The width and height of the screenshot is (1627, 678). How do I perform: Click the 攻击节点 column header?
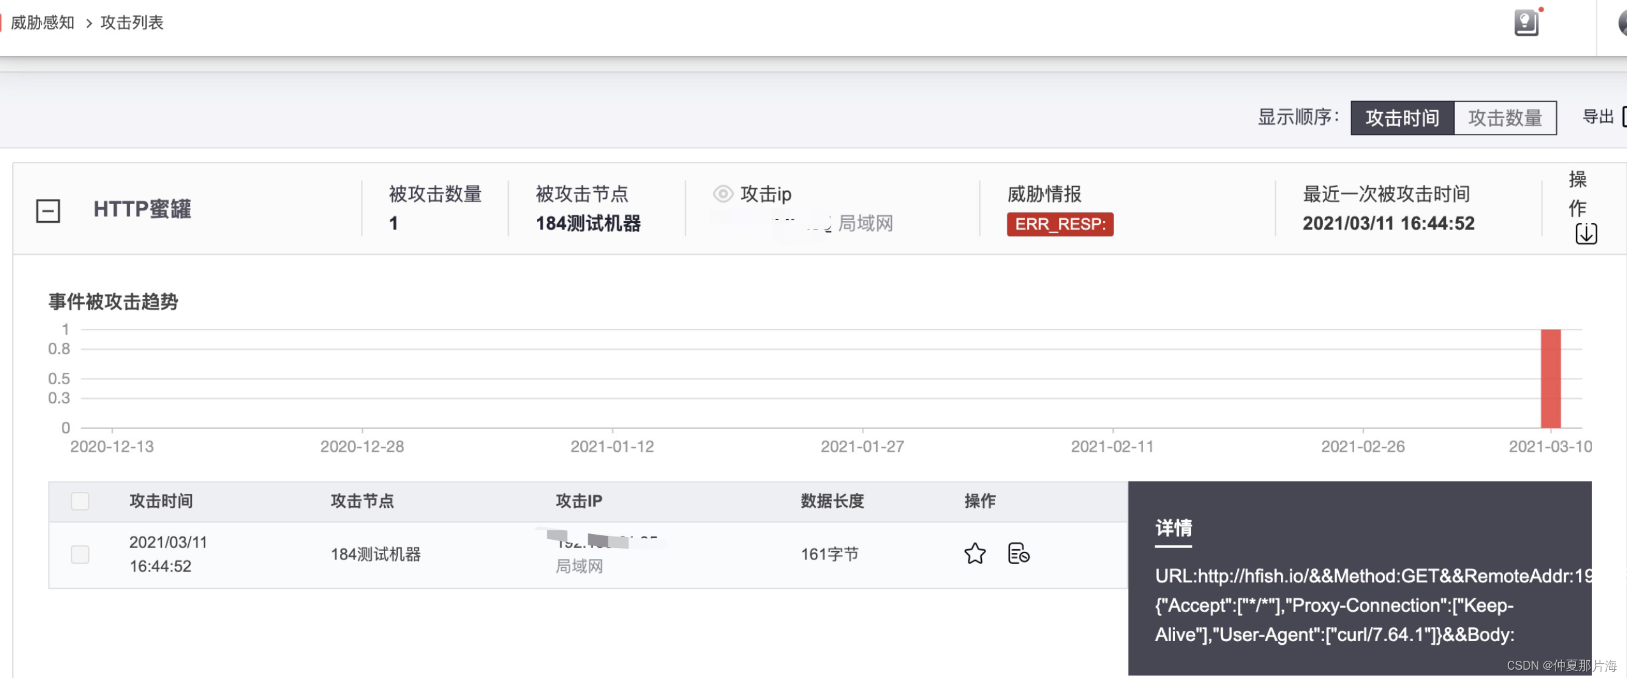[362, 501]
